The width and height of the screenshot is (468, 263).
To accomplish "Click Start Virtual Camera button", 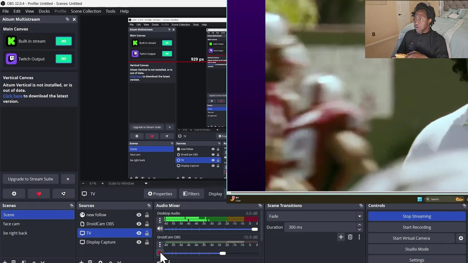I will [411, 238].
